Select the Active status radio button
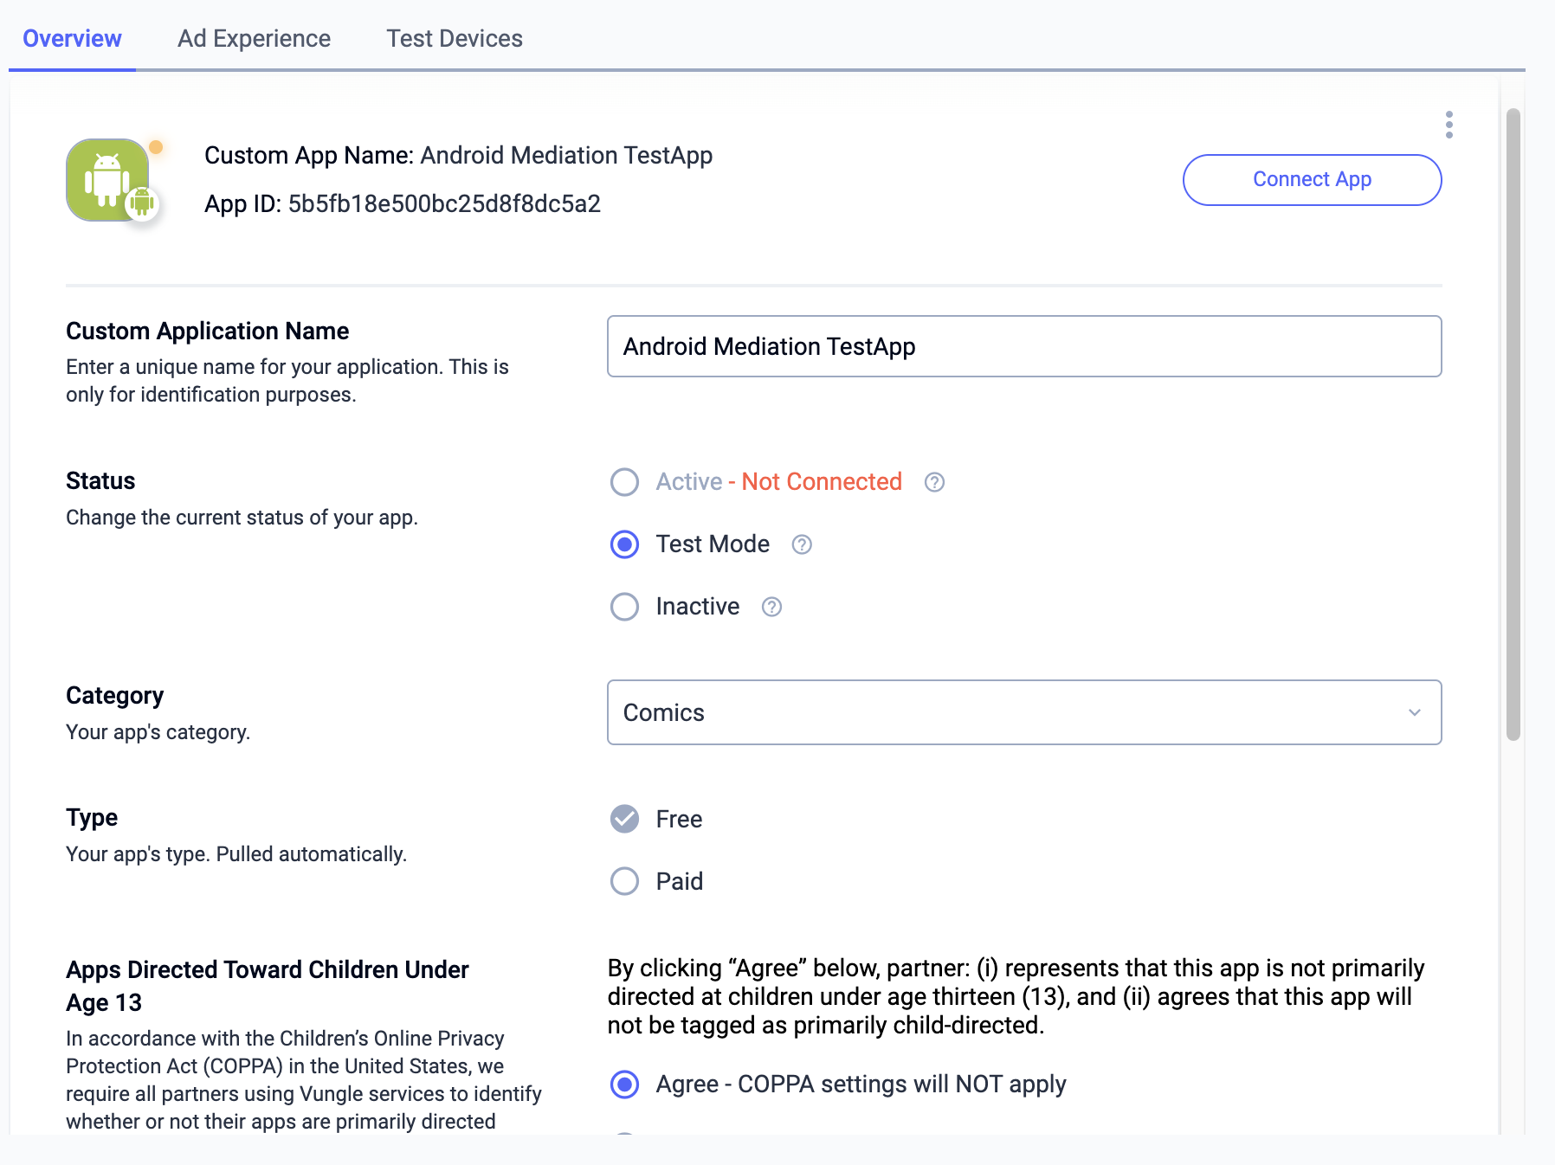This screenshot has height=1165, width=1555. (x=624, y=482)
